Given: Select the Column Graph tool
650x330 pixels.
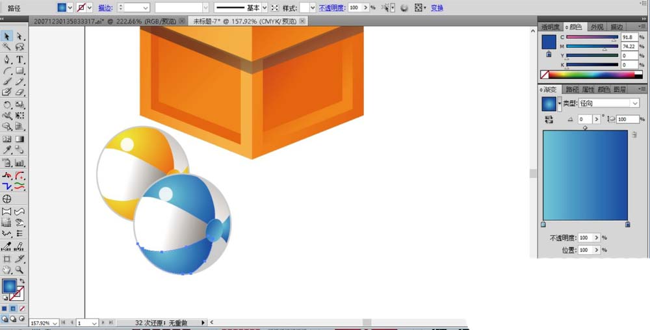Looking at the screenshot, I should (19, 162).
